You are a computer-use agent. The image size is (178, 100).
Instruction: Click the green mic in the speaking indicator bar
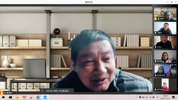coord(42,91)
